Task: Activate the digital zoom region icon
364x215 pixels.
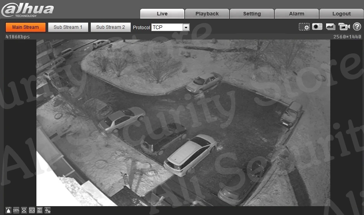Action: [304, 27]
